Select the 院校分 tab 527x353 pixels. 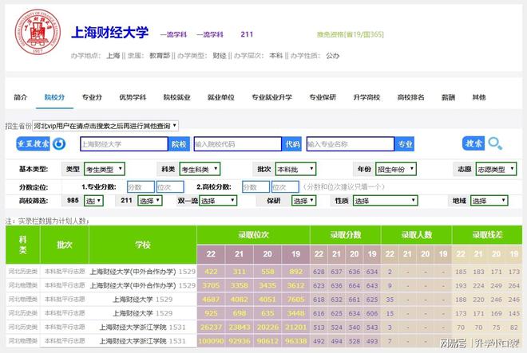54,97
